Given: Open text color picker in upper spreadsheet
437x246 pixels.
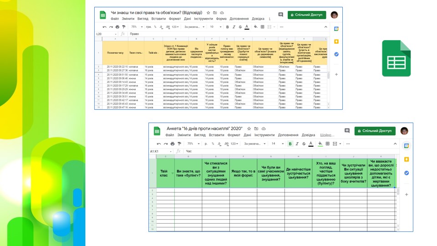Looking at the screenshot, I should pyautogui.click(x=247, y=27).
